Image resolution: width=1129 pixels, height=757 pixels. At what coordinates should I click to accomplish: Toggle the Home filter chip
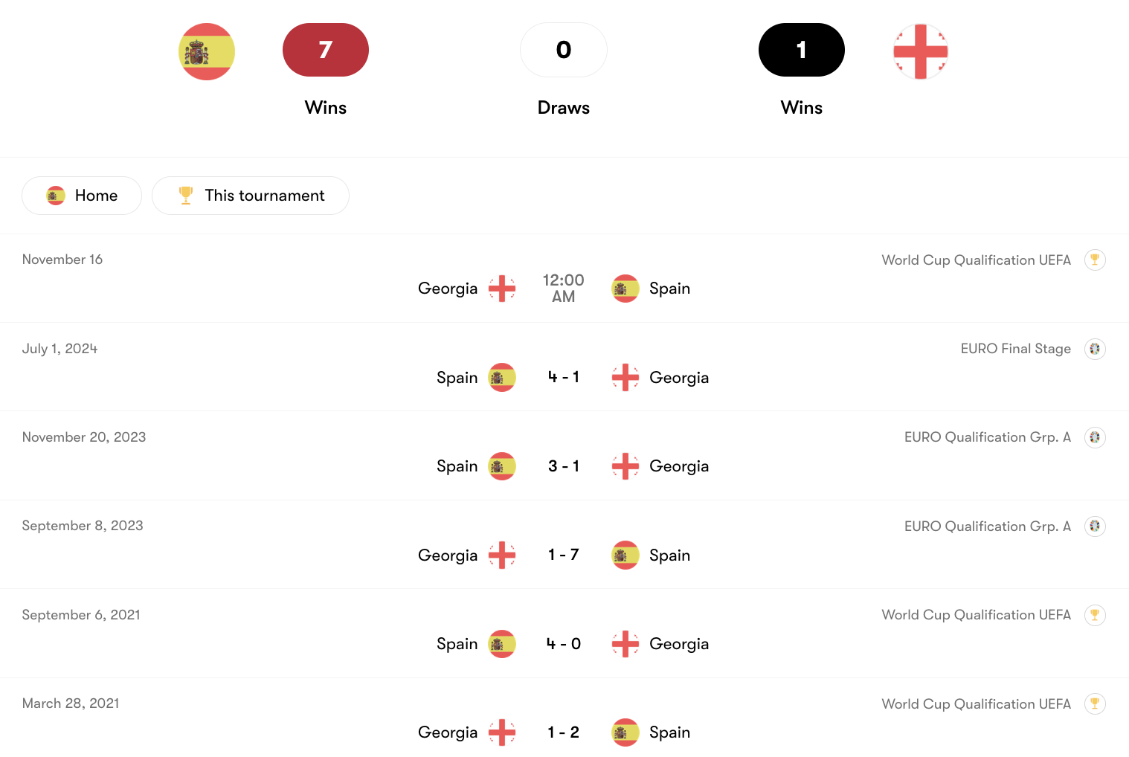82,196
